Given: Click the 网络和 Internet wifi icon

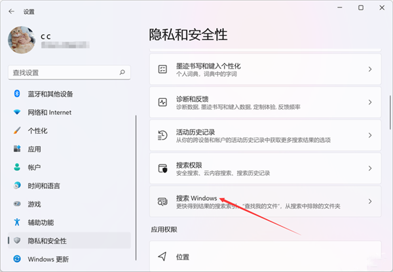Looking at the screenshot, I should pos(17,112).
